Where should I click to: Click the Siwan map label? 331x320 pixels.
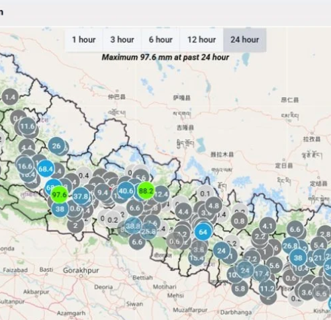[x=134, y=304]
